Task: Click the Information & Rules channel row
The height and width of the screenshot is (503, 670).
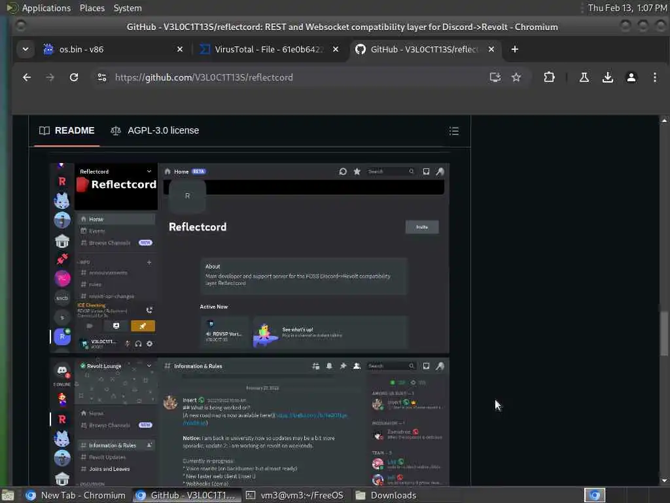Action: (116, 445)
